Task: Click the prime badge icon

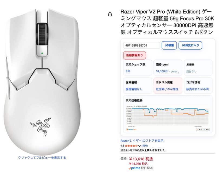Action: (x=134, y=168)
